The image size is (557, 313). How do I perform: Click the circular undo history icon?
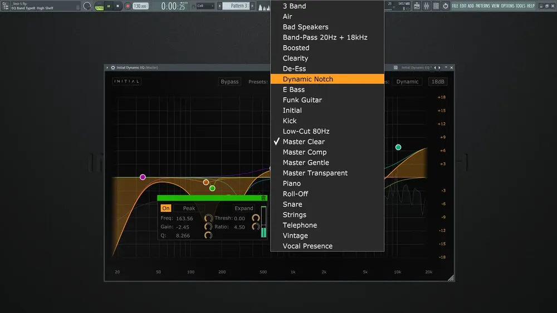(446, 6)
